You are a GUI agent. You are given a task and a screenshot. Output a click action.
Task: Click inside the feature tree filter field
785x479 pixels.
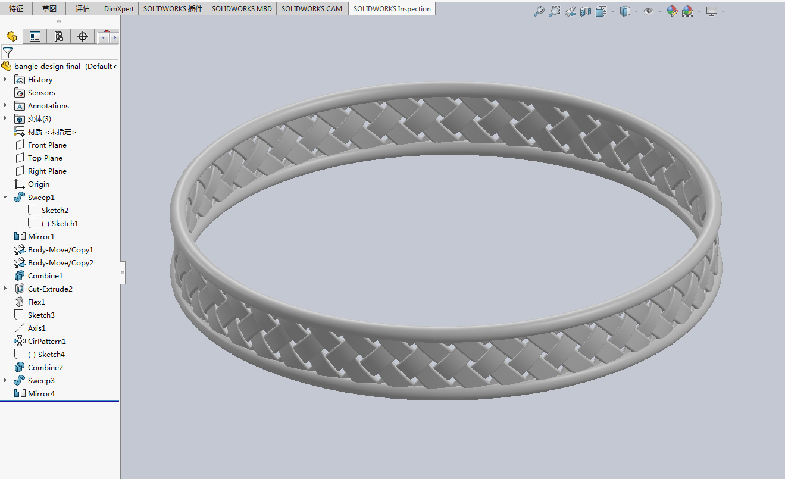point(60,52)
